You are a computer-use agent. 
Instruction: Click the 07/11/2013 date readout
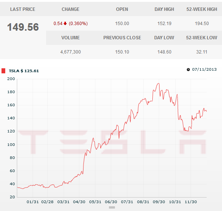tap(204, 70)
